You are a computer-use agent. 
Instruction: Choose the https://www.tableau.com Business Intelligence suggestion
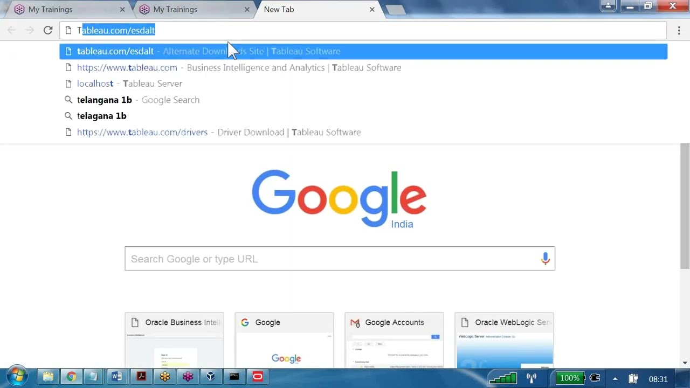(363, 67)
